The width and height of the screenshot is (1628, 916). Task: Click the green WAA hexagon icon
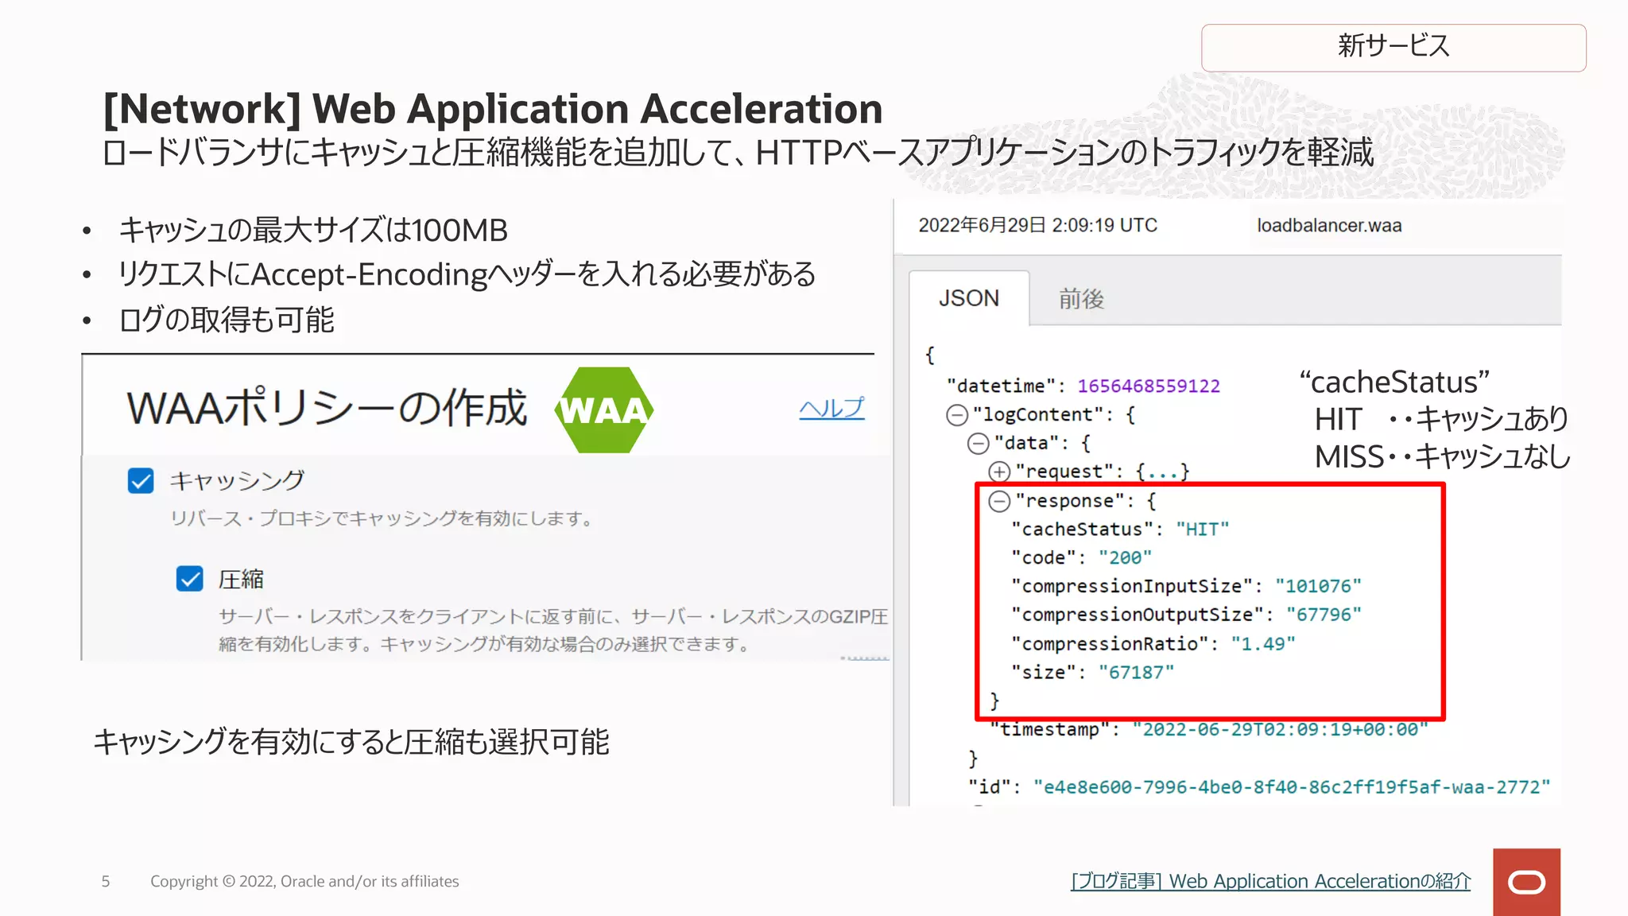pos(604,409)
